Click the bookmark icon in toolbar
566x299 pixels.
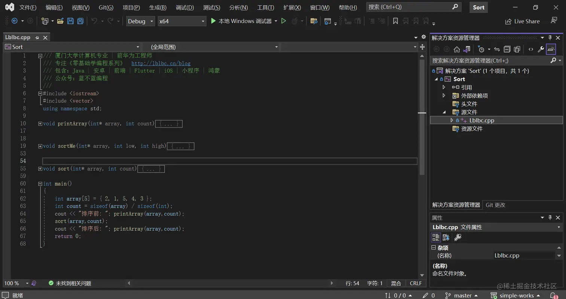pyautogui.click(x=395, y=21)
